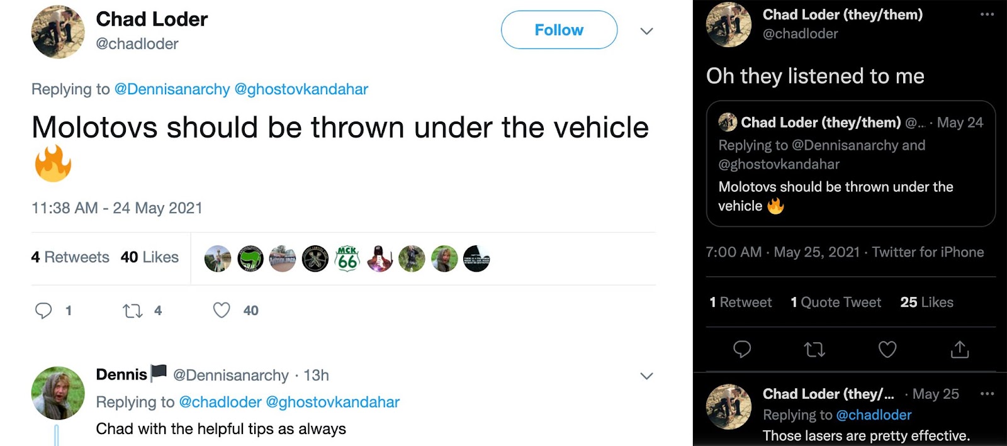Open the quoted Molotovs tweet card
This screenshot has height=446, width=1007.
click(x=850, y=164)
